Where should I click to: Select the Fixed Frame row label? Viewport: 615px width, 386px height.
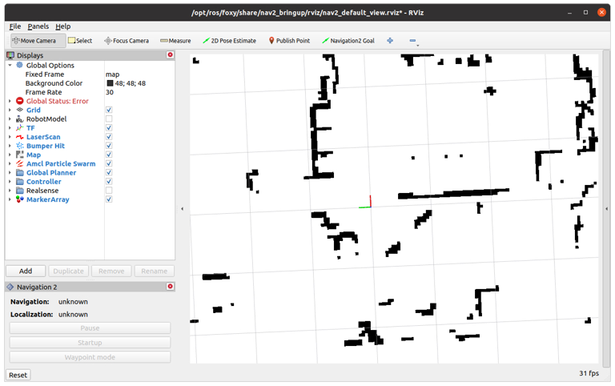click(45, 74)
